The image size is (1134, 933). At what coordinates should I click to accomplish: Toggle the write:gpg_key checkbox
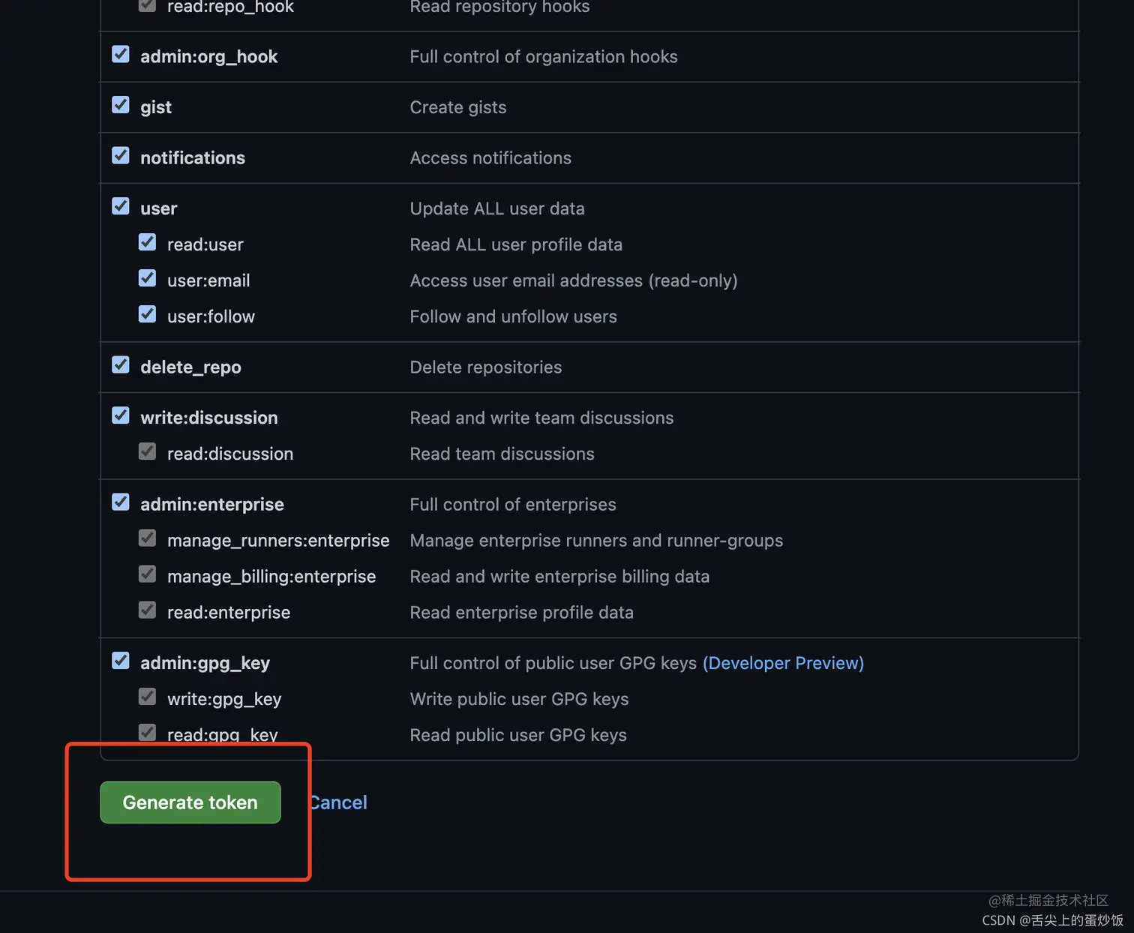[x=148, y=697]
